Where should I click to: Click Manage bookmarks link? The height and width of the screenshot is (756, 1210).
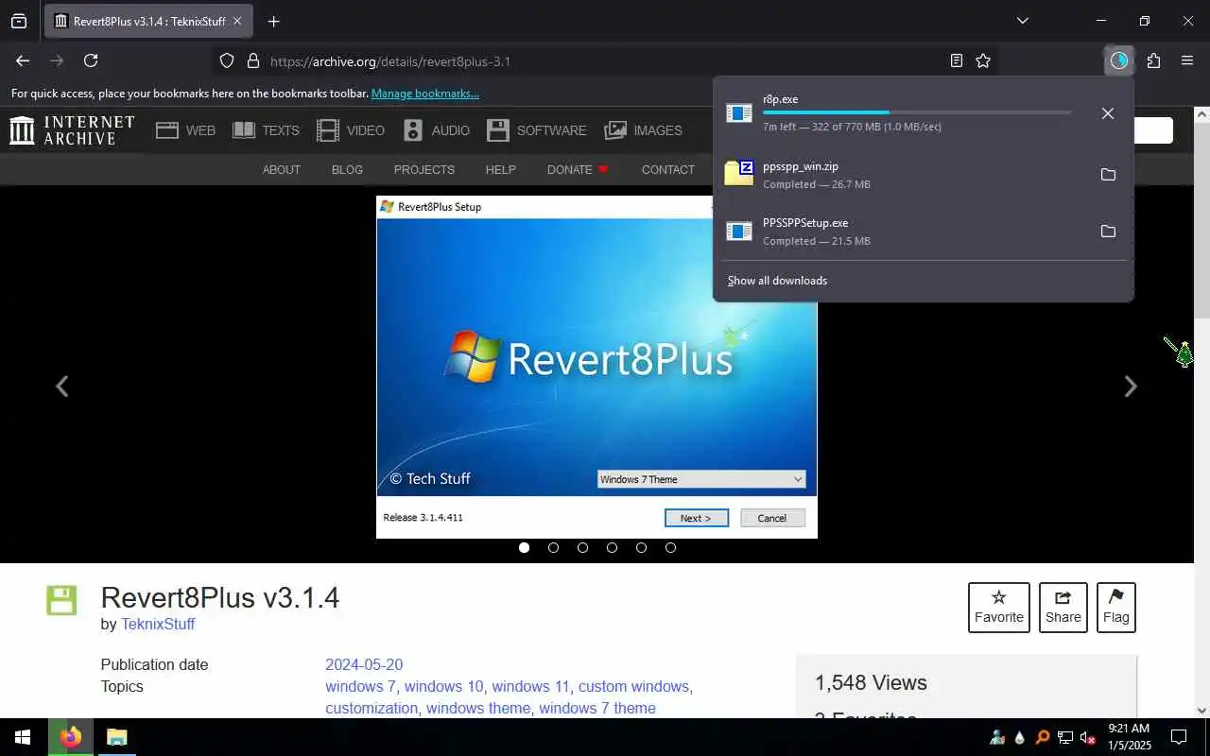point(425,94)
